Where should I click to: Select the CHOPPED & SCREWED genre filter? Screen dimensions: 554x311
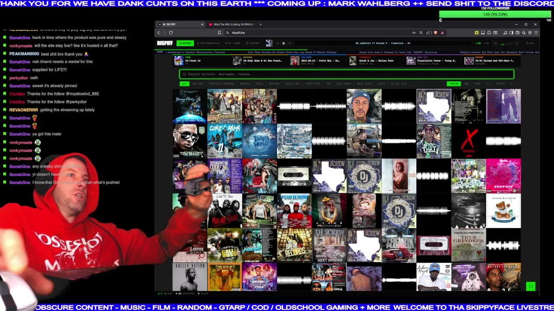[x=221, y=84]
